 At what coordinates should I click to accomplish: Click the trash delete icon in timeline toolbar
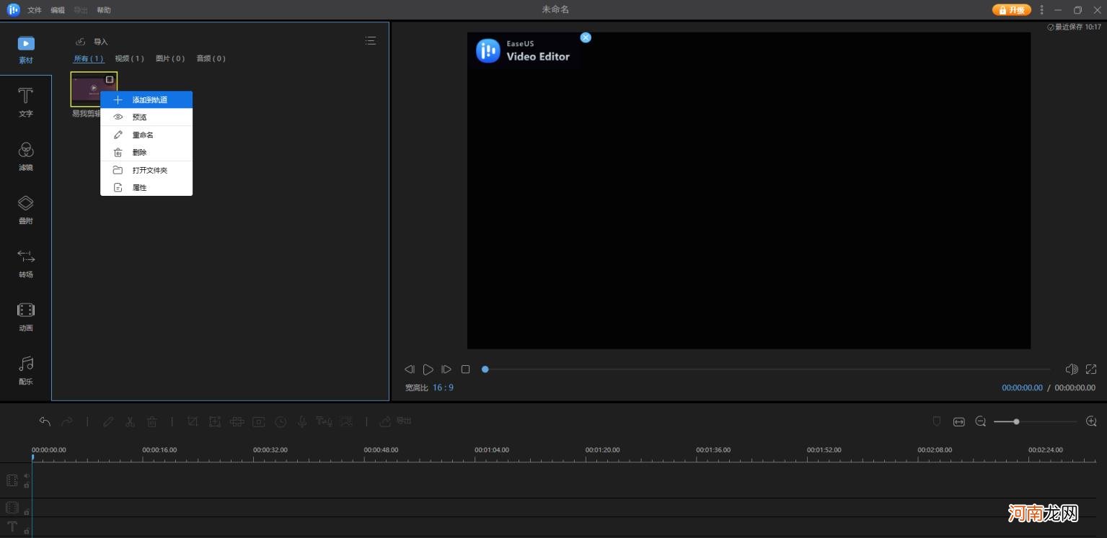[152, 421]
